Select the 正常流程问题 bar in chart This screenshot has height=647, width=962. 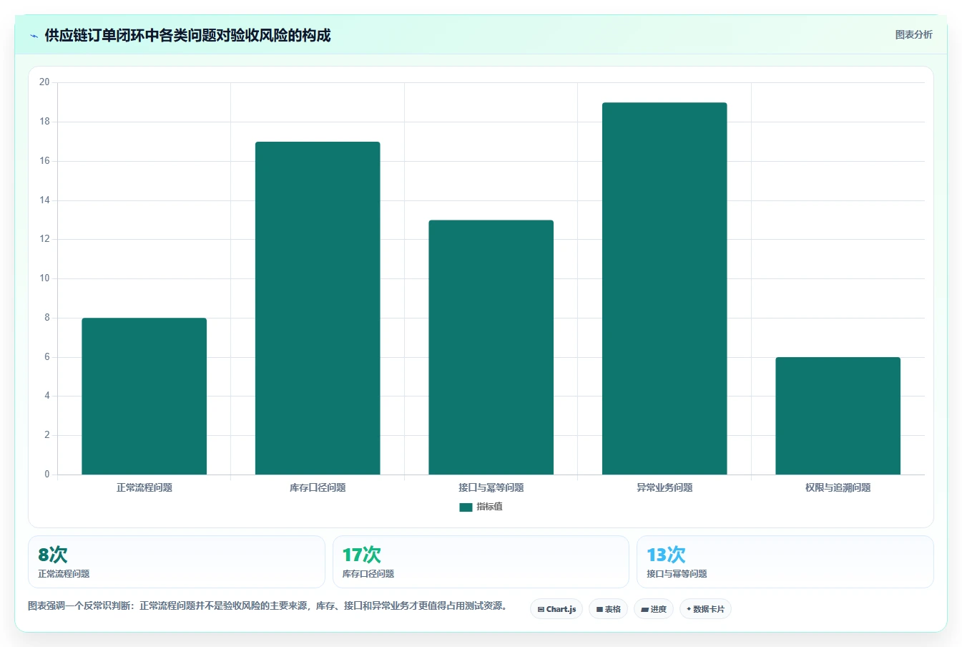point(144,396)
